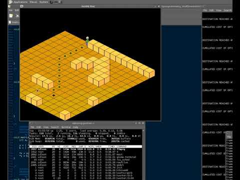Click the Applications logo icon in the top panel

10,2
